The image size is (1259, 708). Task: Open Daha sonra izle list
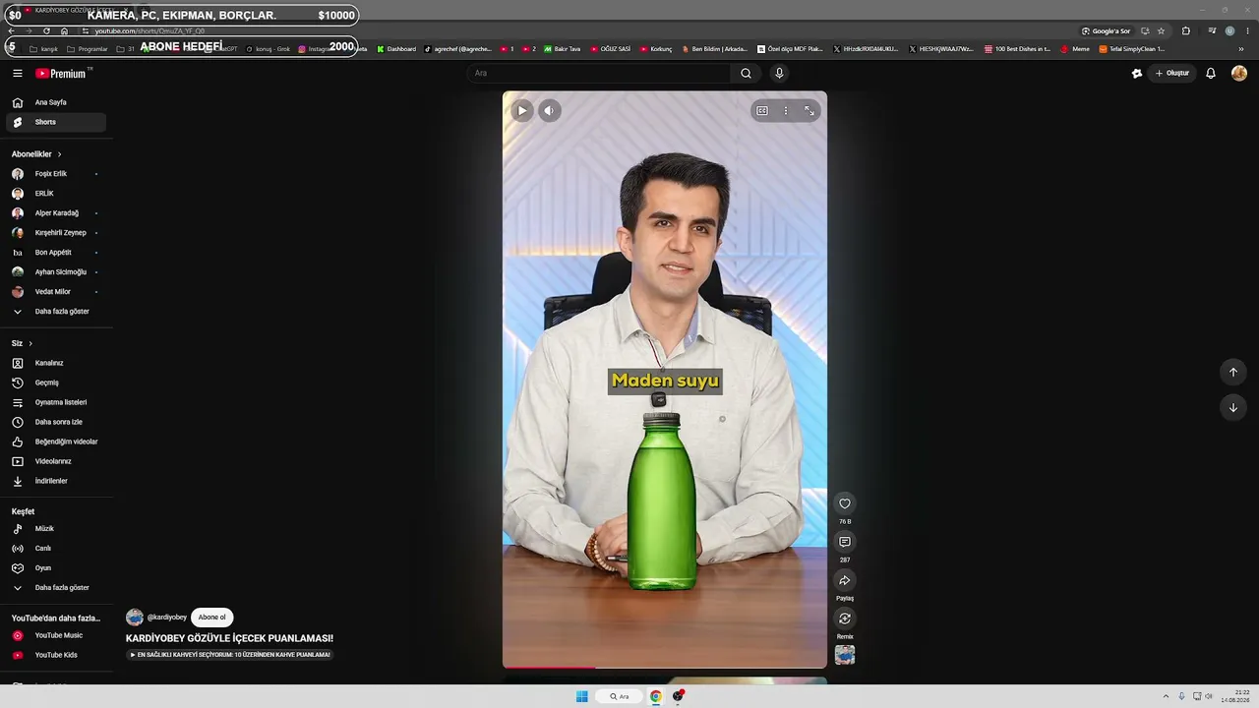(56, 422)
